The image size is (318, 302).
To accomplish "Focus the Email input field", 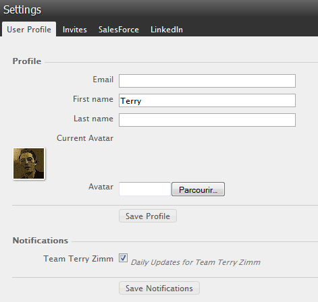I will (207, 81).
